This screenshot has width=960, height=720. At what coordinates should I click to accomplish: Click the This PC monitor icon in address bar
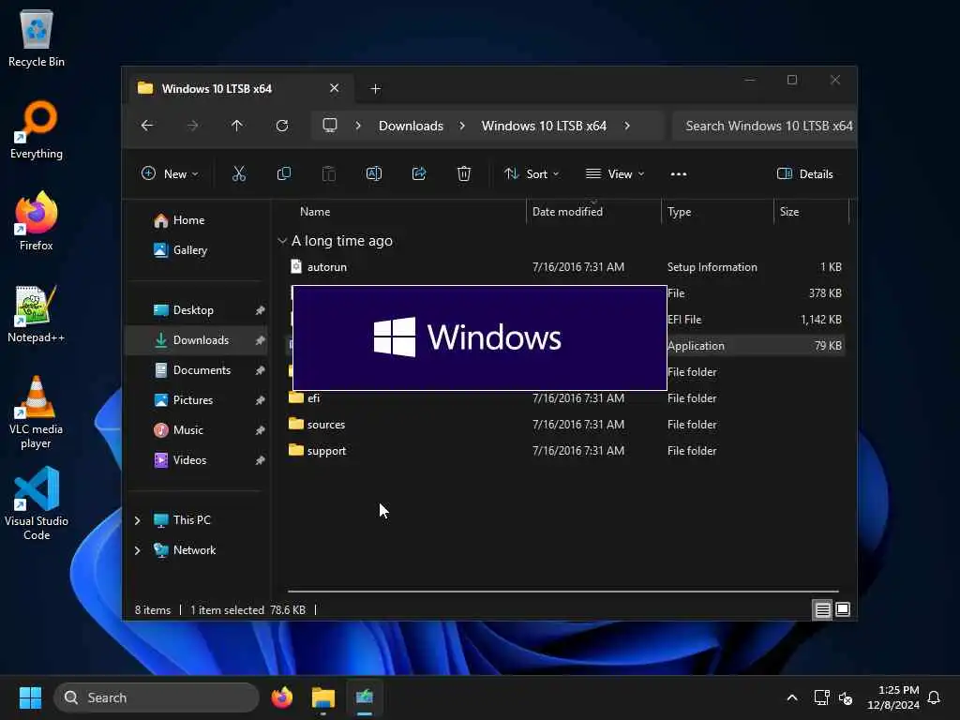[x=330, y=126]
